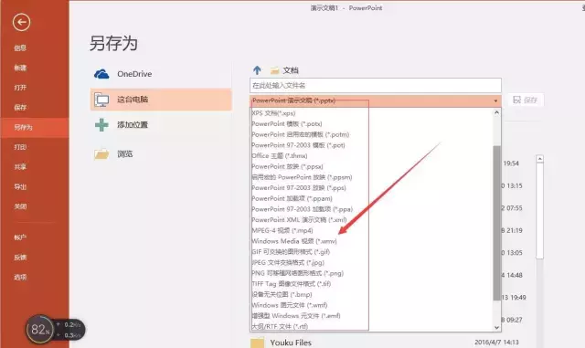Click the green plus 添加位置 icon

pyautogui.click(x=101, y=125)
